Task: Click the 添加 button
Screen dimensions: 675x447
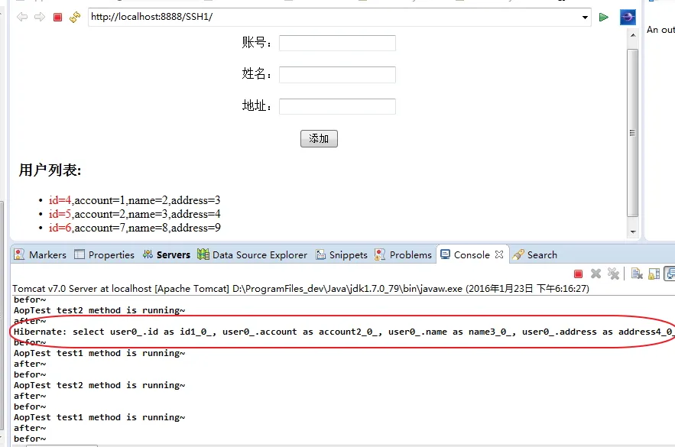Action: point(319,138)
